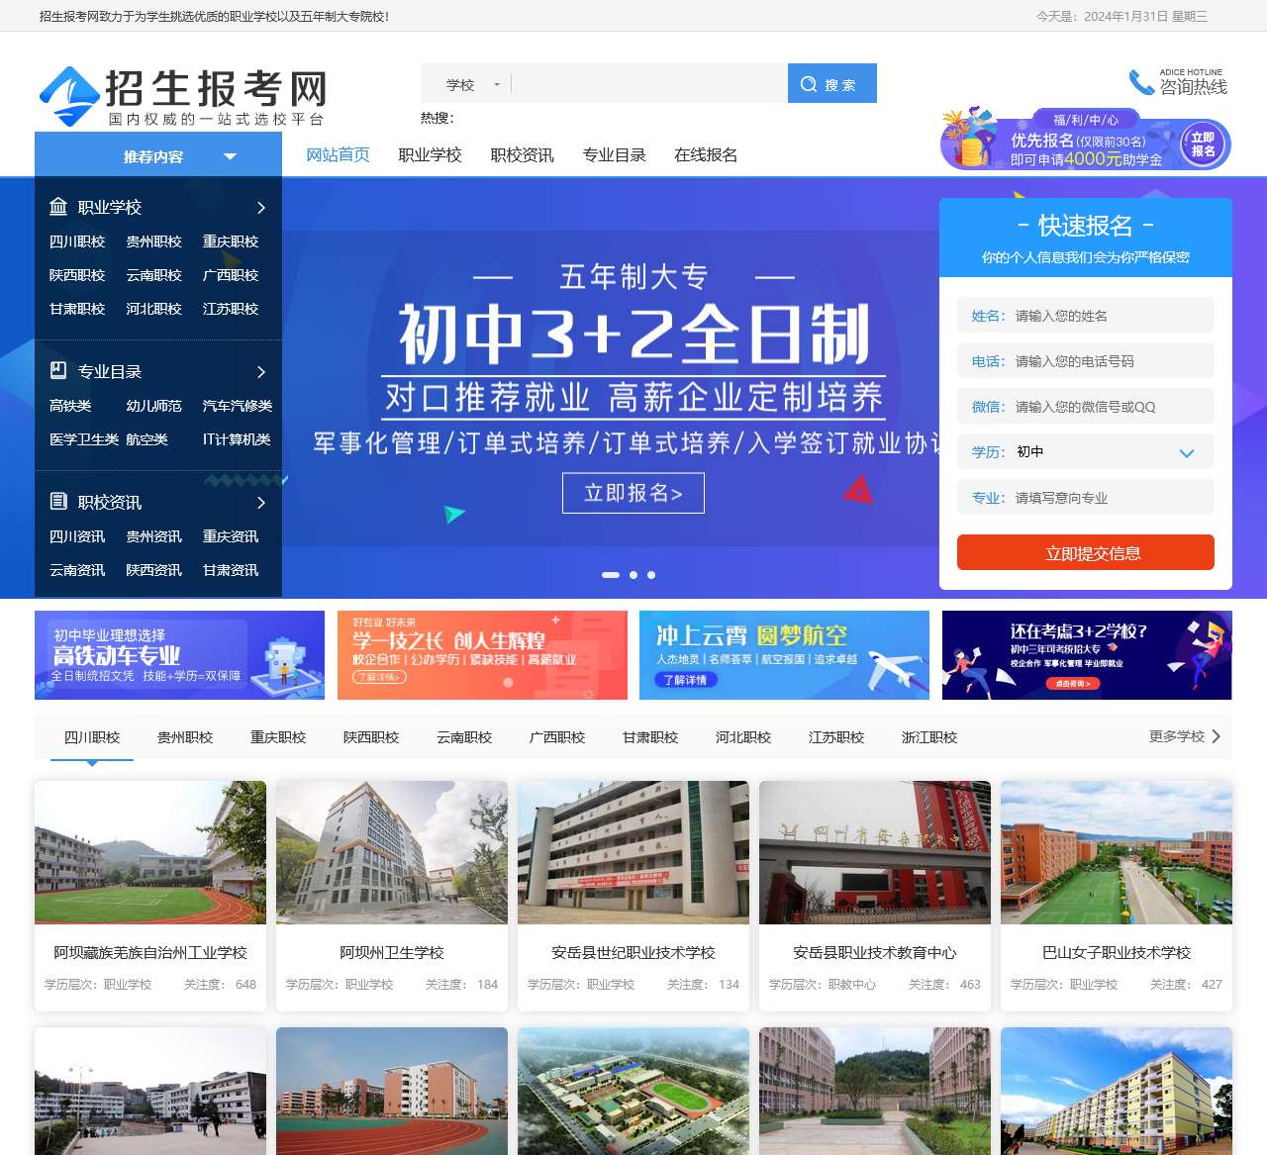1267x1155 pixels.
Task: Submit the form with 立即提交信息 button
Action: 1084,553
